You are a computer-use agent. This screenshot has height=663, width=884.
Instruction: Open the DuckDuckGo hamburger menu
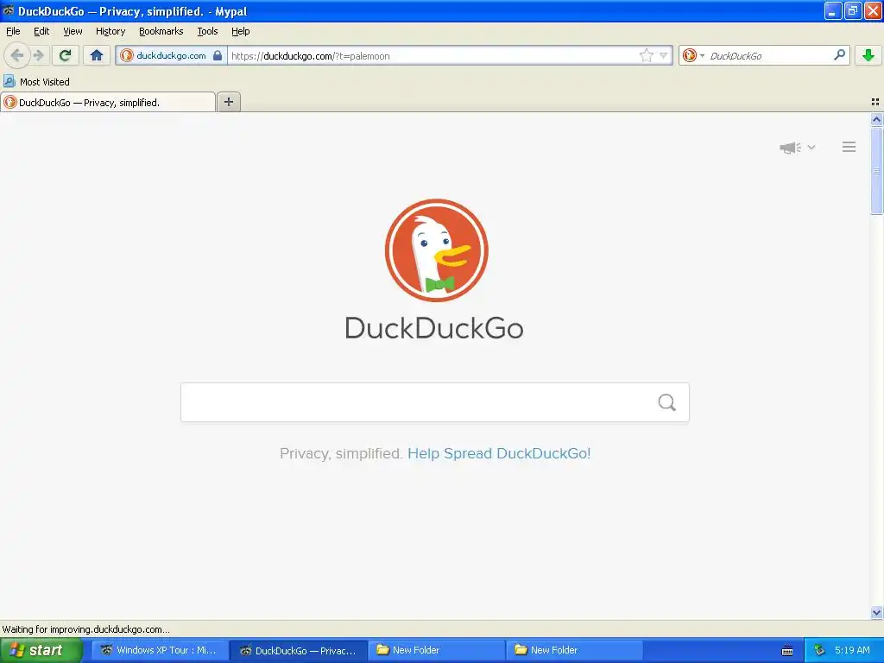tap(849, 147)
